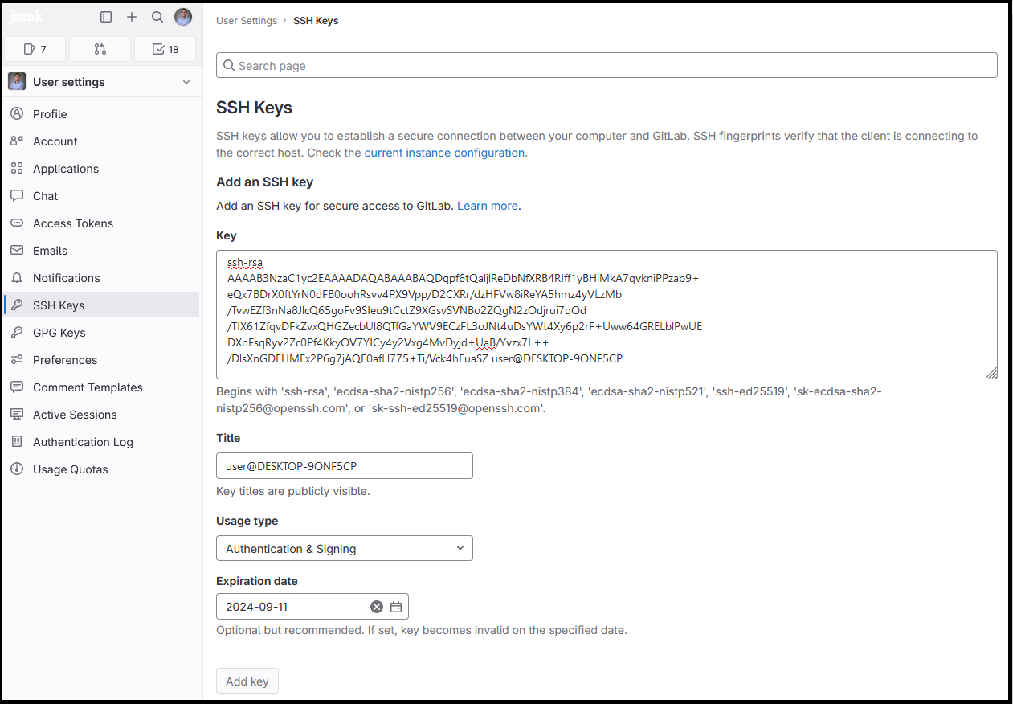Open the to-do list showing 18

point(165,49)
